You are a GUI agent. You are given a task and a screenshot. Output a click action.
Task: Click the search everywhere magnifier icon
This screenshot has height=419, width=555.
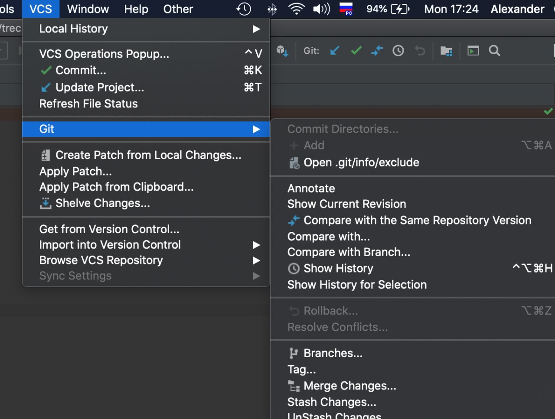pyautogui.click(x=494, y=51)
